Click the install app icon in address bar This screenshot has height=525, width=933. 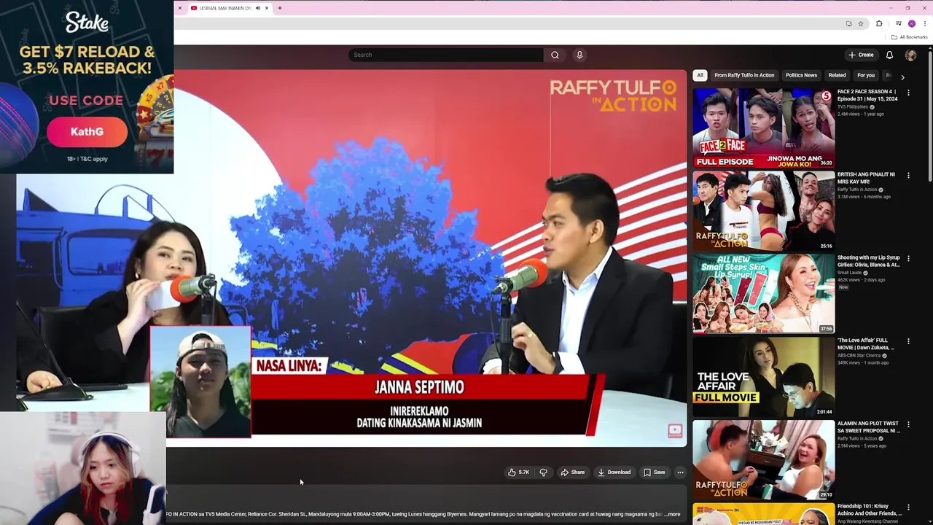(x=848, y=24)
